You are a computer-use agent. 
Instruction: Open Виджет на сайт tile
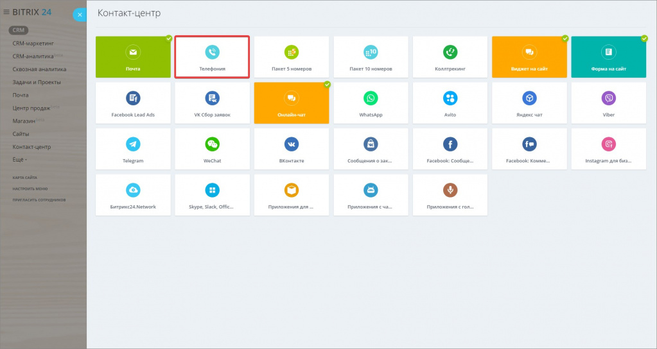pos(529,57)
